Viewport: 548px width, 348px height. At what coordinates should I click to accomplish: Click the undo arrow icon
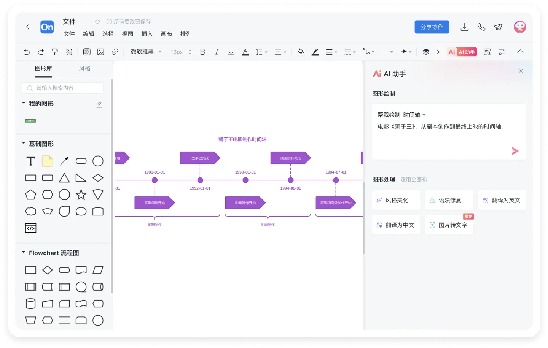27,52
